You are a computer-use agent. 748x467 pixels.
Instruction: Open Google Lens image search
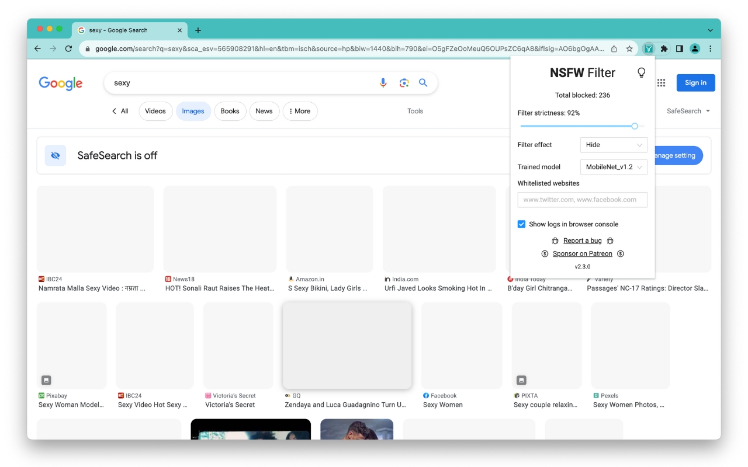click(x=404, y=83)
